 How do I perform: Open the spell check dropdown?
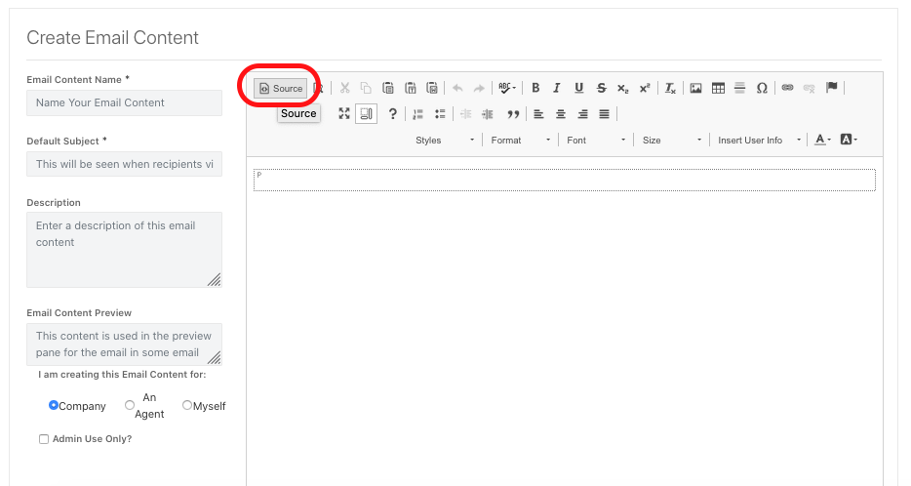click(x=507, y=88)
